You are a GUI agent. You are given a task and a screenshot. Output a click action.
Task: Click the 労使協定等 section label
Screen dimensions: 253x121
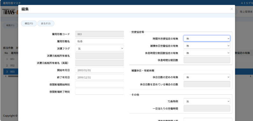[138, 32]
